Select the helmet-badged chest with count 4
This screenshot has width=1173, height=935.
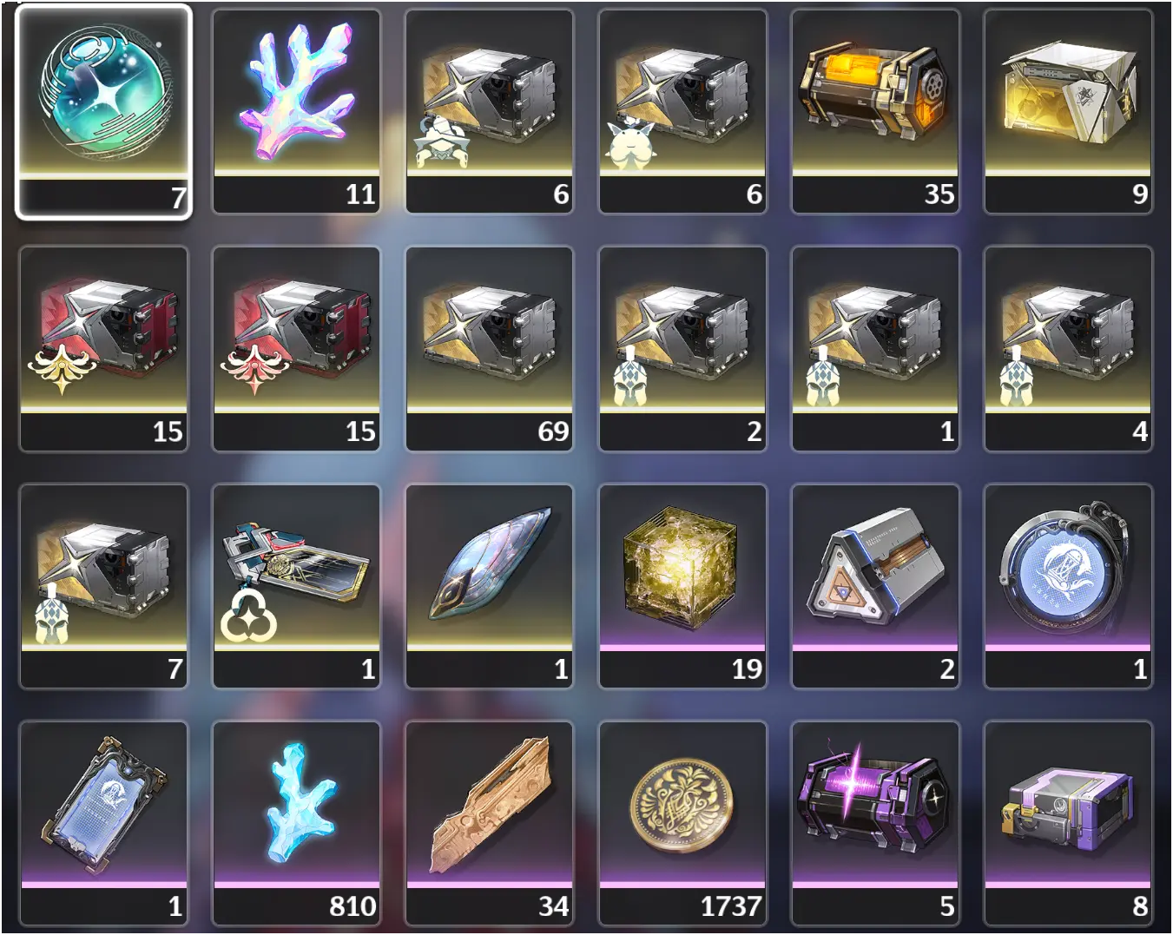point(1068,349)
